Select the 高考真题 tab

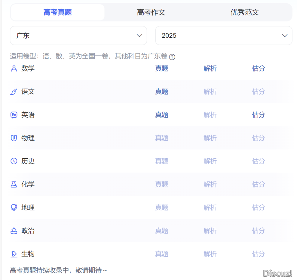click(58, 12)
